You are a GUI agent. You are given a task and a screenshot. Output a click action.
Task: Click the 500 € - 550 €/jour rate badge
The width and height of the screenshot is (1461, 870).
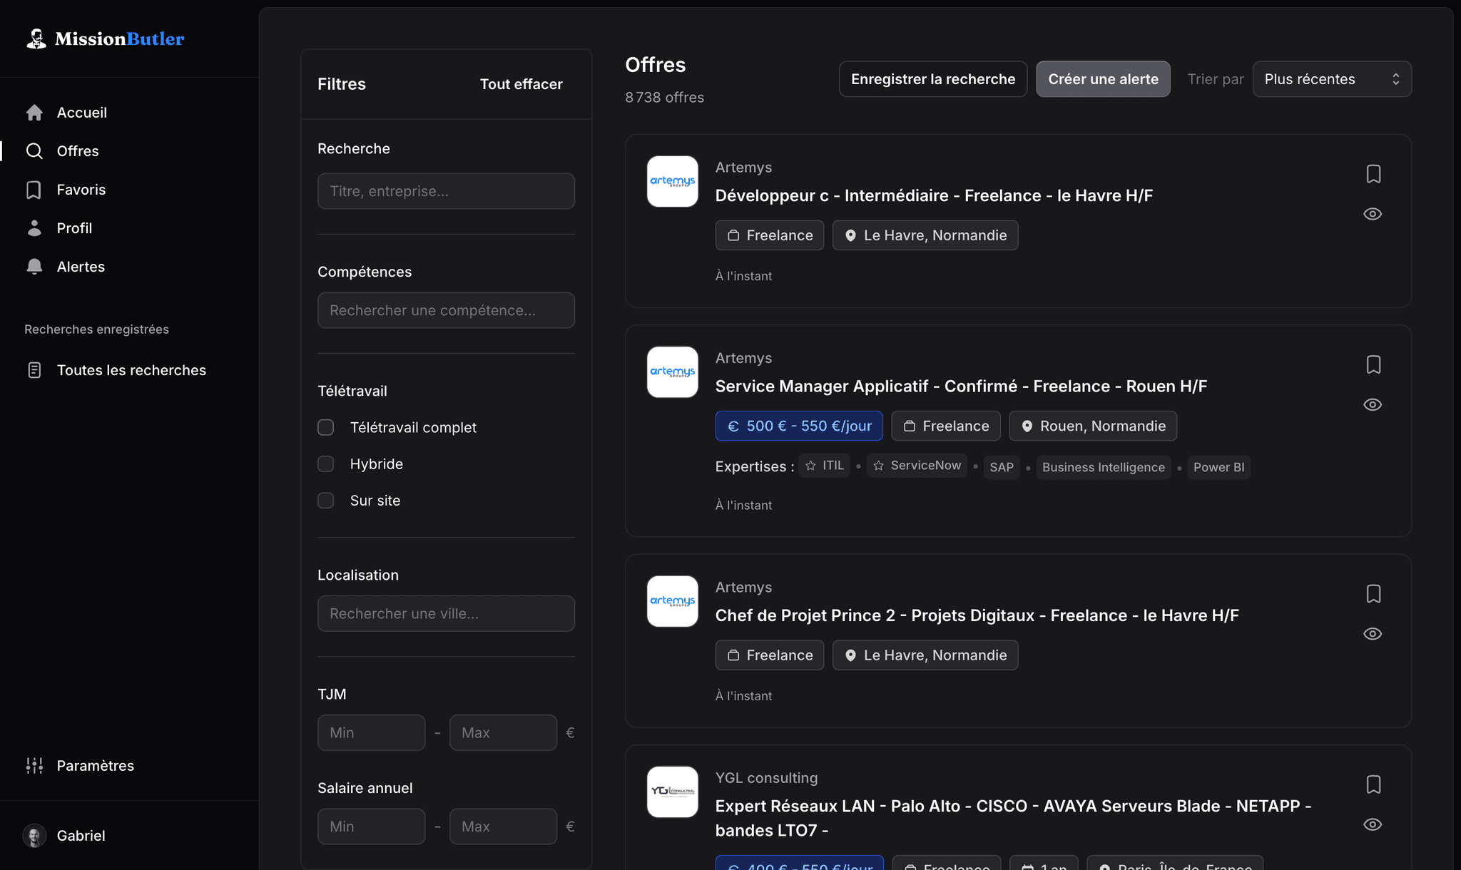799,426
